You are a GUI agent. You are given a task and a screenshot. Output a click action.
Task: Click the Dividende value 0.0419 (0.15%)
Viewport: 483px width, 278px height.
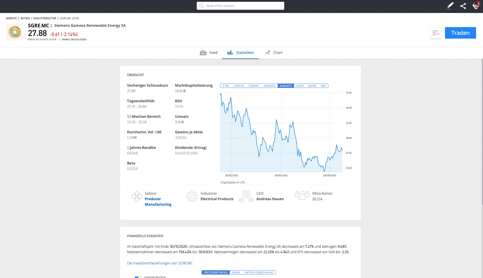[186, 153]
